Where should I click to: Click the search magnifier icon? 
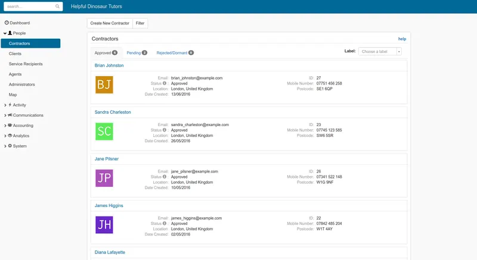point(57,7)
